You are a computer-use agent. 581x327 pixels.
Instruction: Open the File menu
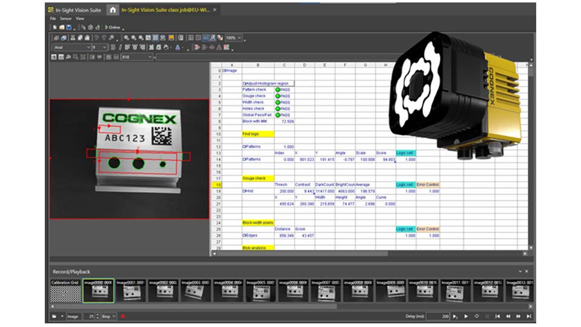click(x=53, y=19)
